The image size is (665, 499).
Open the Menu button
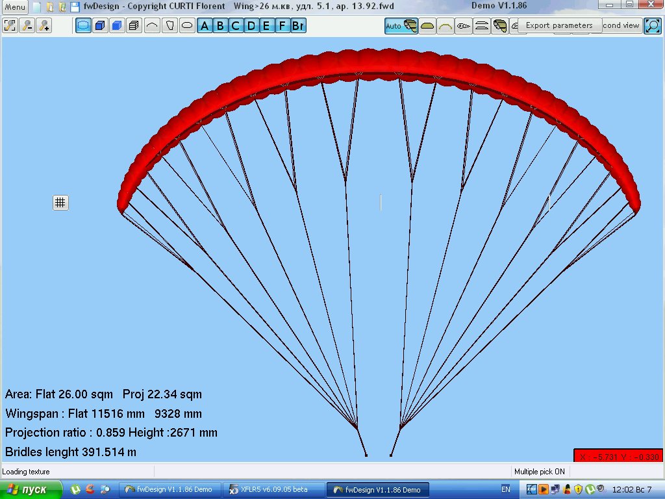[16, 7]
